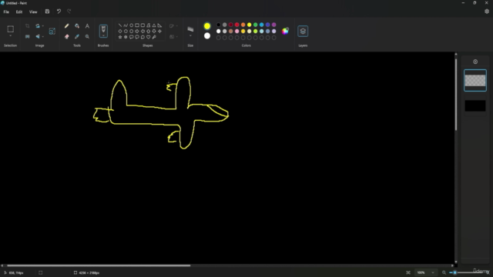This screenshot has height=277, width=493.
Task: Select the Rounded rectangle shape
Action: (143, 25)
